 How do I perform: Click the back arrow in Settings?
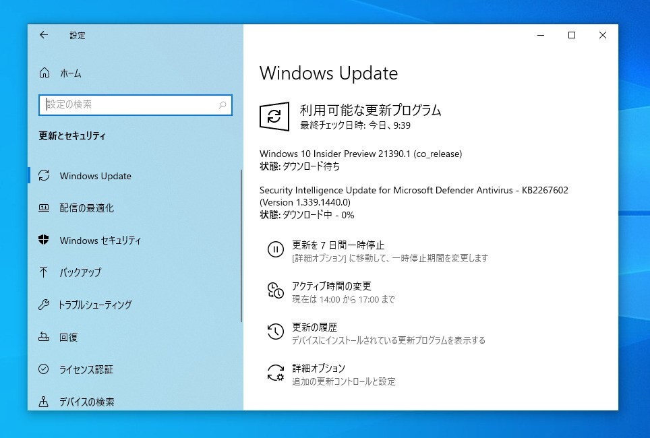point(42,35)
